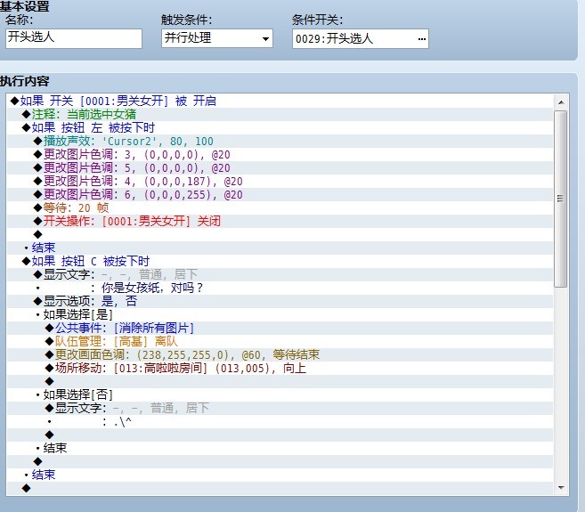
Task: Select the branch line 如果选择[是]
Action: [x=280, y=314]
